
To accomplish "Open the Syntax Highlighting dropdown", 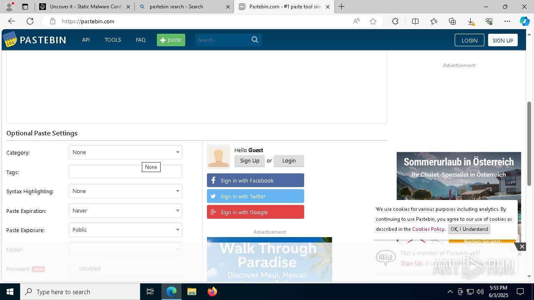I will click(x=126, y=191).
